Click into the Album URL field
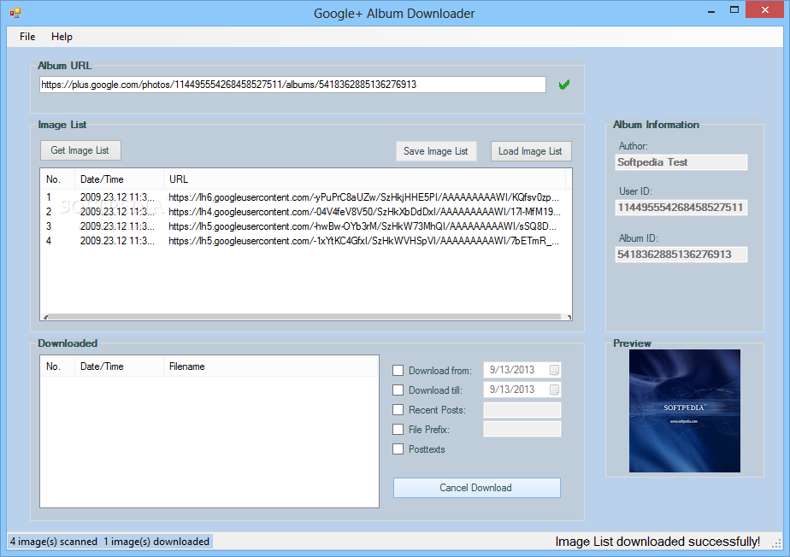This screenshot has height=557, width=790. pyautogui.click(x=292, y=85)
